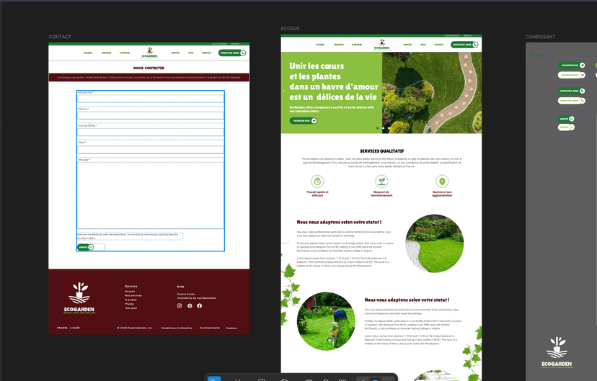Click the Conditions d'utilisation footer link
The width and height of the screenshot is (597, 381).
coord(176,328)
